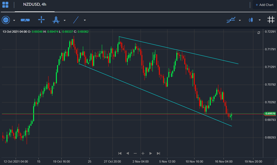Jump to the first bar
Viewport: 277px width, 165px height.
pyautogui.click(x=120, y=154)
